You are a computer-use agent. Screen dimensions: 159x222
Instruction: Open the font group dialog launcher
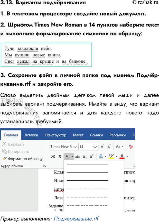point(134,166)
